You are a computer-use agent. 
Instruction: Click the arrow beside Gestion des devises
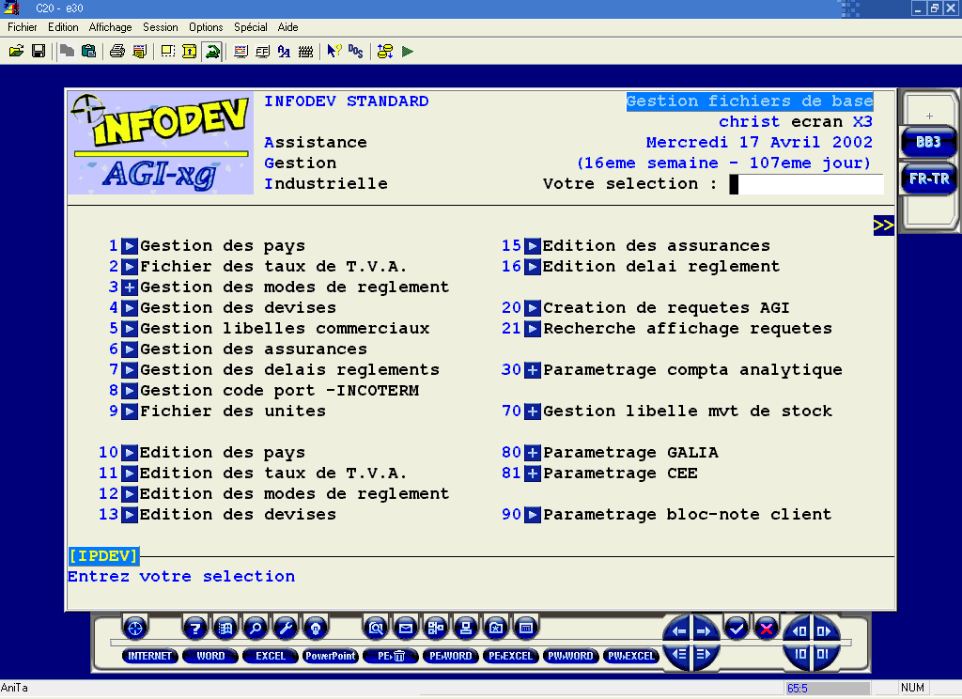[x=130, y=308]
